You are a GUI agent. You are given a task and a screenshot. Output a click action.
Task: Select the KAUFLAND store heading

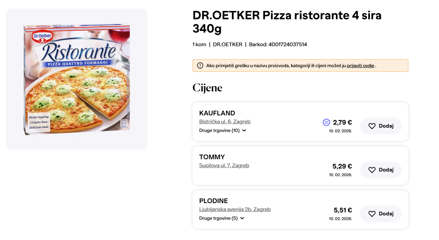pyautogui.click(x=217, y=113)
